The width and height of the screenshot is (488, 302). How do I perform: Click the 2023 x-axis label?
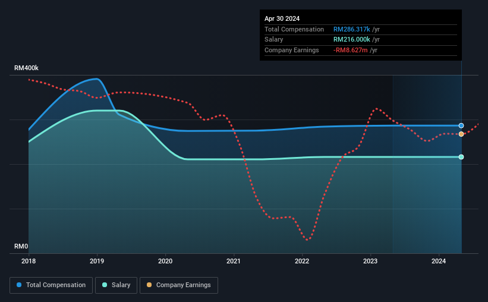click(x=370, y=261)
